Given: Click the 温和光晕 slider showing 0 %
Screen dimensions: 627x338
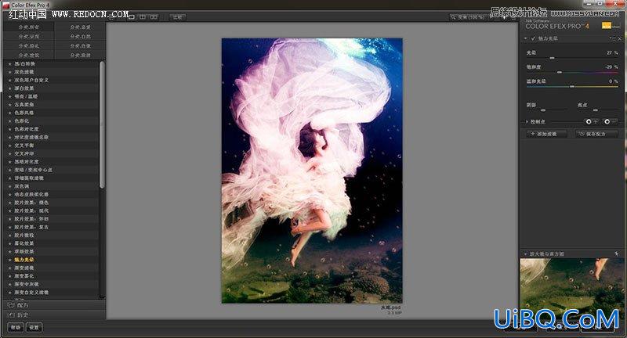Looking at the screenshot, I should pos(572,87).
